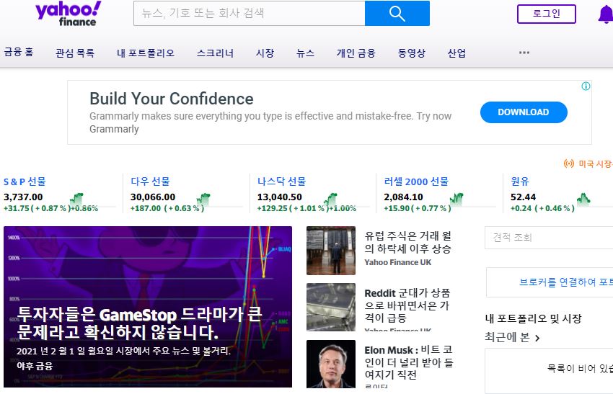Open the 유럽 주식은 거래 article headline

[407, 242]
